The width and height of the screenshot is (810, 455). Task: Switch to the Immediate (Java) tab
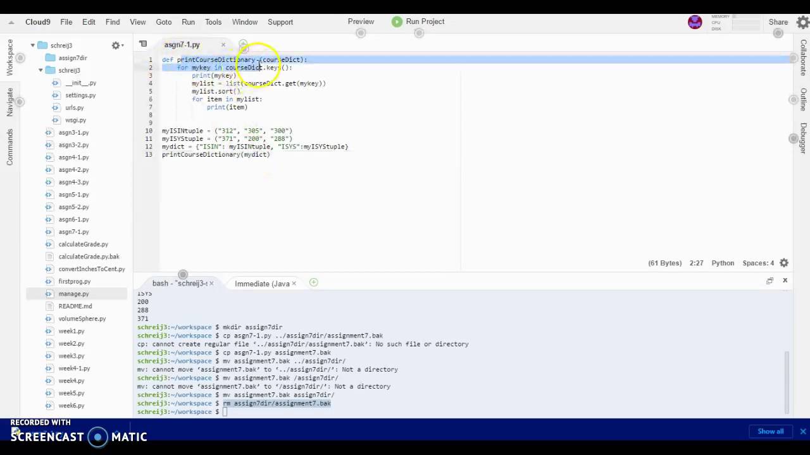262,284
